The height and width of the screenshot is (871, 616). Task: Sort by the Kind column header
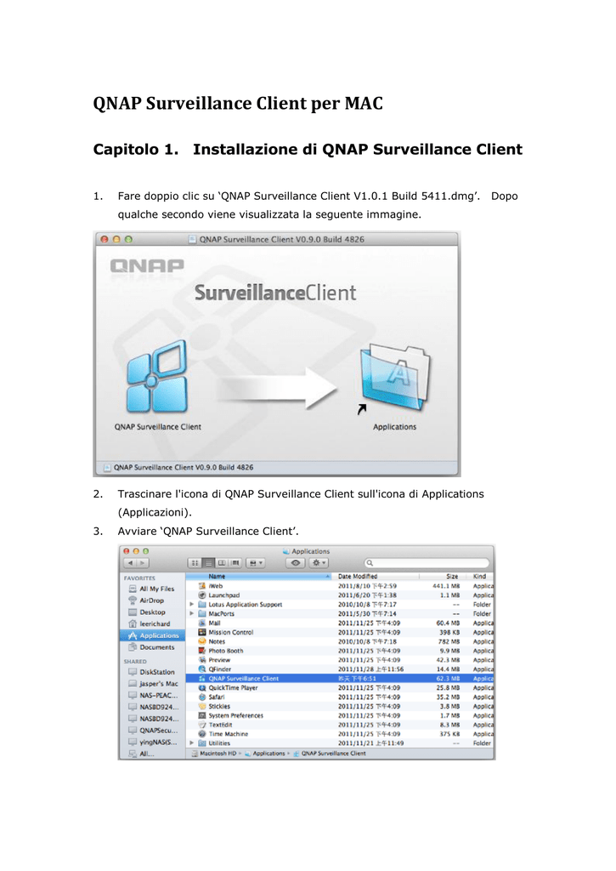tap(480, 577)
